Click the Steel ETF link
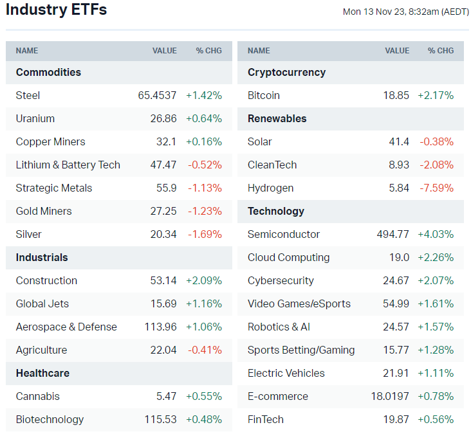The image size is (471, 434). pyautogui.click(x=28, y=95)
